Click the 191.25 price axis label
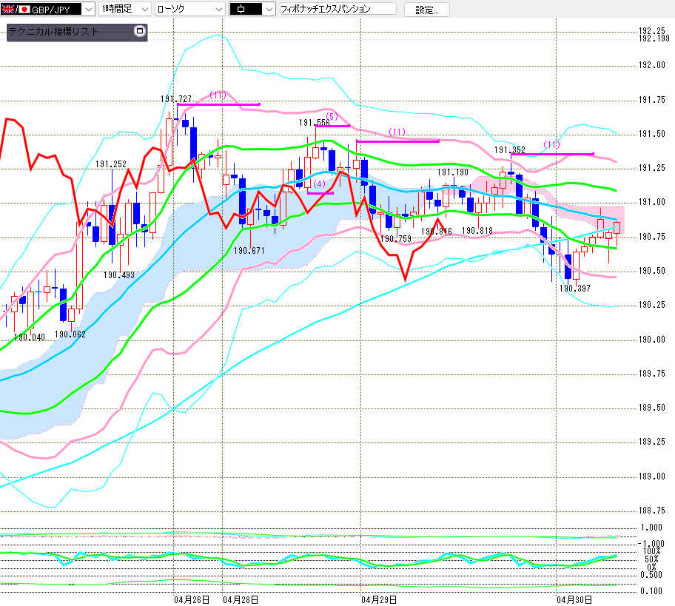Screen dimensions: 675x606 [x=652, y=168]
